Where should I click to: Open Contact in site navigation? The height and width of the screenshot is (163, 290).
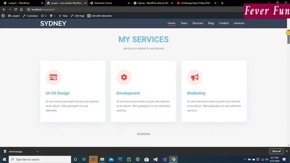click(224, 23)
